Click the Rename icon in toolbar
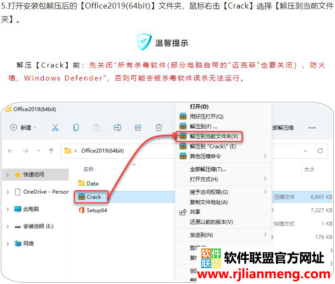The height and width of the screenshot is (284, 335). click(x=117, y=127)
